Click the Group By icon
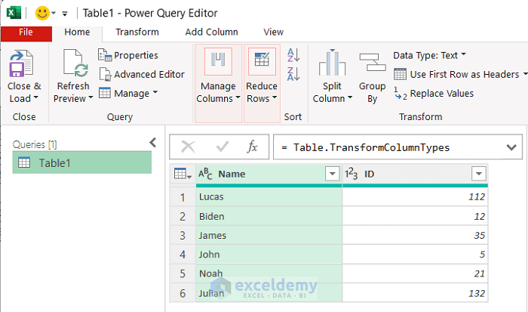Viewport: 528px width, 312px height. [x=372, y=66]
